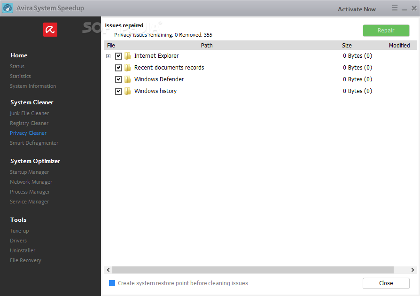Select the Recent documents records row label

pyautogui.click(x=169, y=68)
